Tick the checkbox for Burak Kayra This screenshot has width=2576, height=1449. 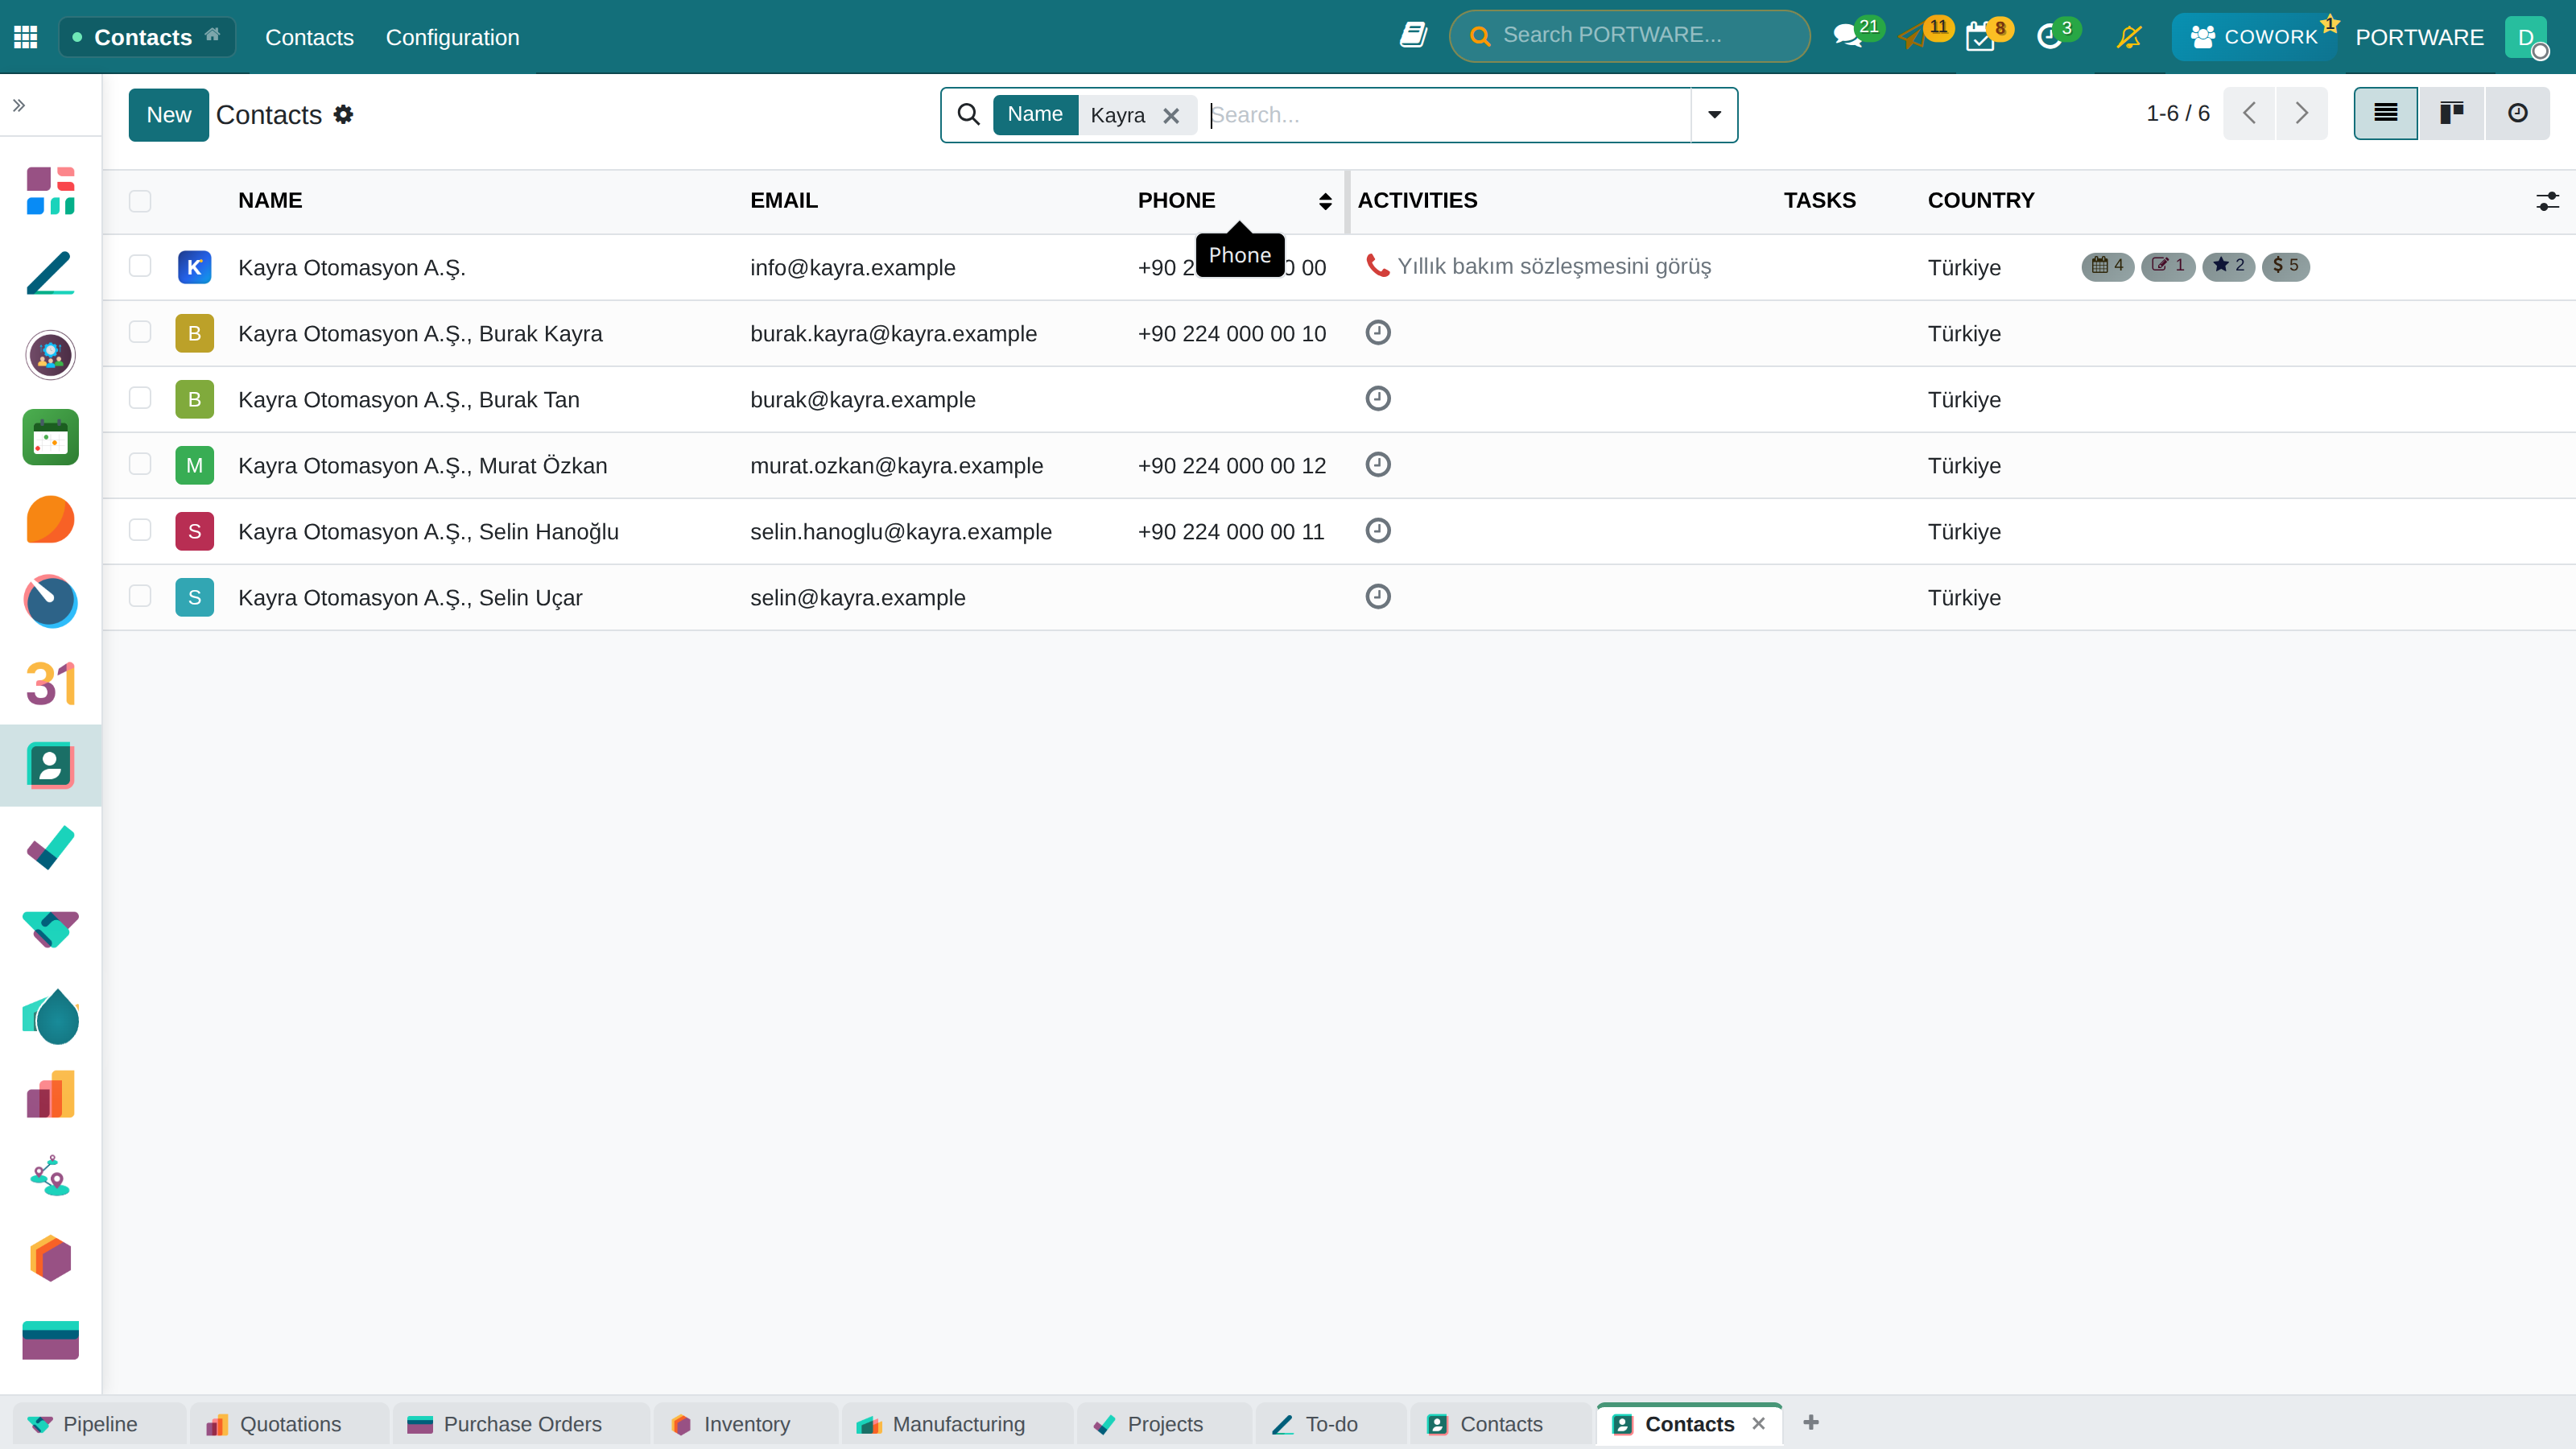tap(140, 332)
